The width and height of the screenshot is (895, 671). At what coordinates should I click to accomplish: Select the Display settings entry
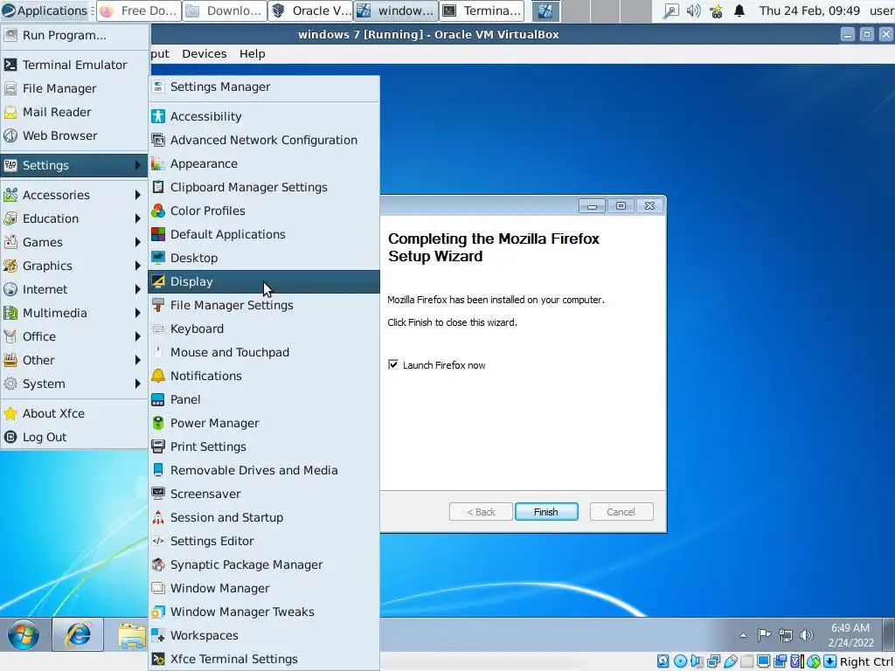(x=264, y=281)
